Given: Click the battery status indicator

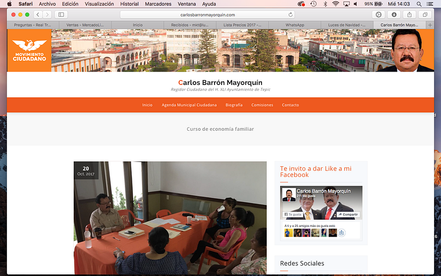Looking at the screenshot, I should point(373,4).
